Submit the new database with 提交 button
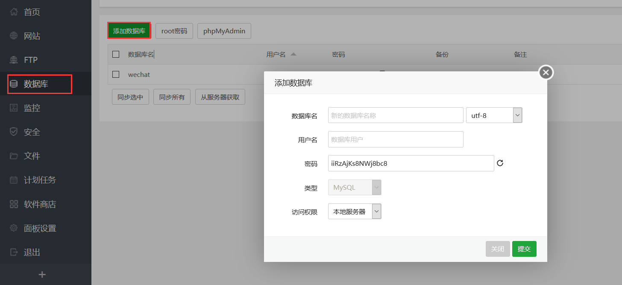622x285 pixels. point(524,249)
